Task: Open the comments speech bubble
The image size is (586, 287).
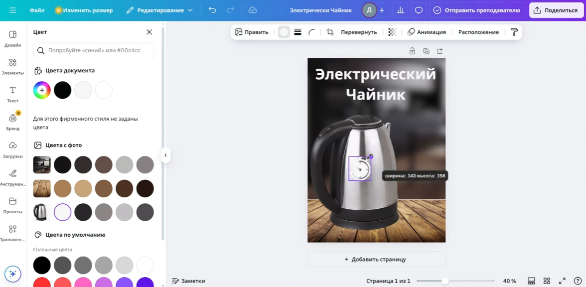Action: tap(419, 10)
